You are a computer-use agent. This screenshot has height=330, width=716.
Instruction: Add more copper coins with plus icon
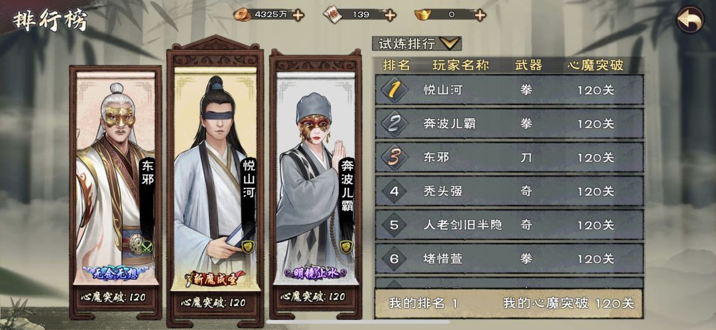tap(298, 15)
